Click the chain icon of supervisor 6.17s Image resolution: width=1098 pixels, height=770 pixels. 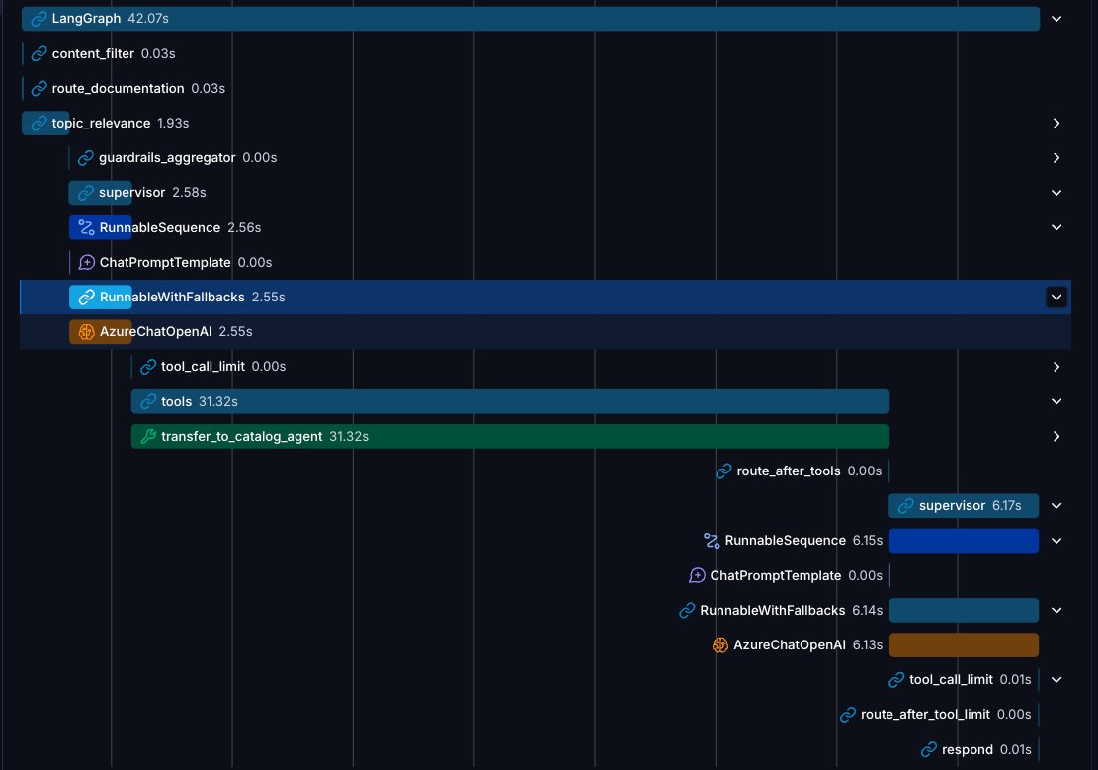point(906,506)
